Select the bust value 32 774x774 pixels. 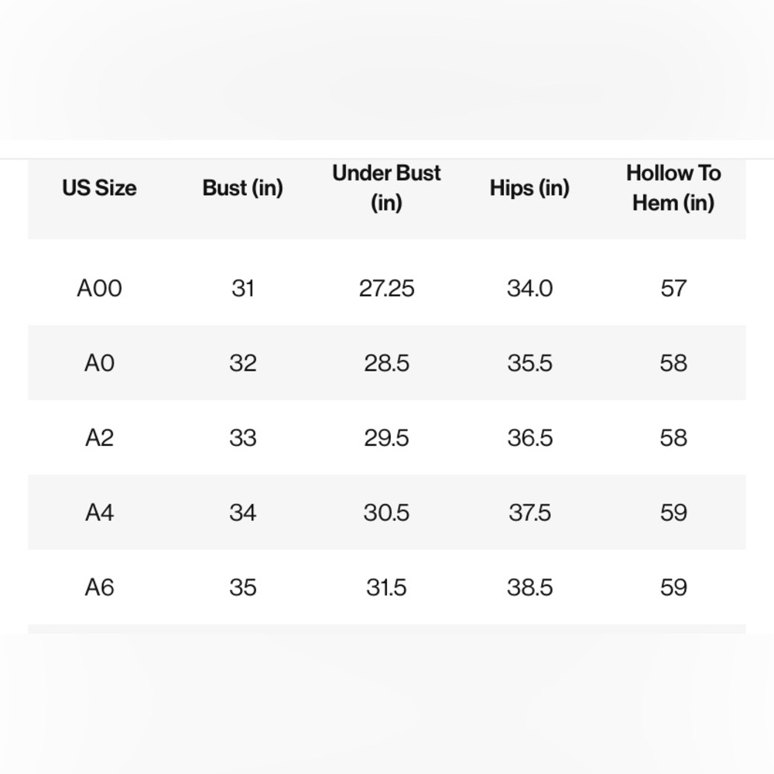[242, 363]
